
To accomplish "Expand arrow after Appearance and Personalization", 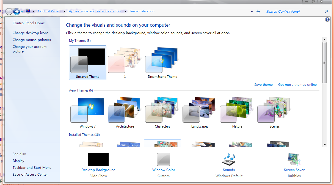I will [126, 12].
